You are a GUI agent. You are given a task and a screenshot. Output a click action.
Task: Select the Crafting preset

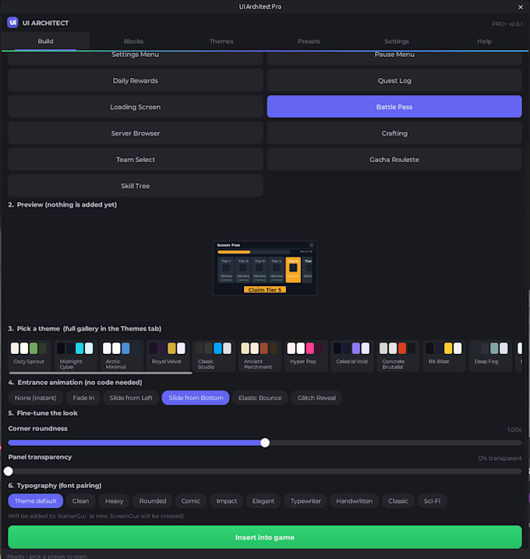tap(394, 133)
